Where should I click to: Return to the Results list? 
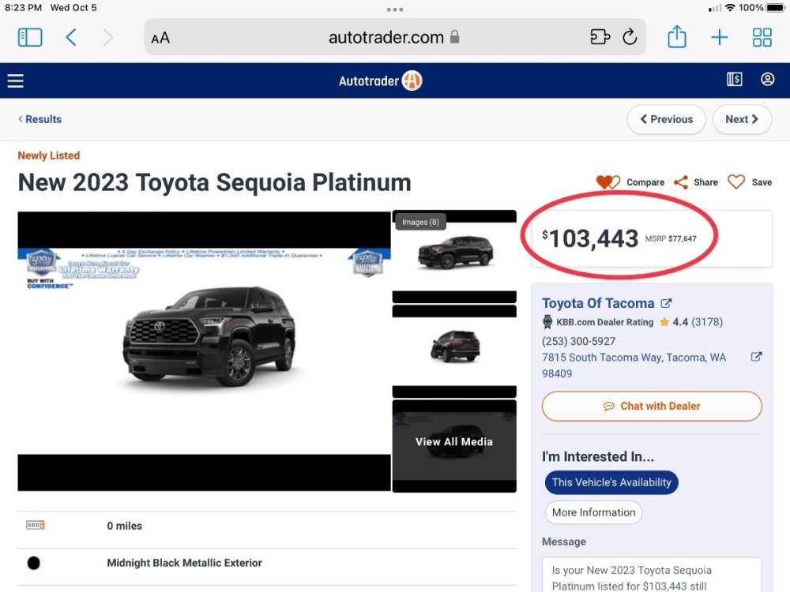[39, 119]
